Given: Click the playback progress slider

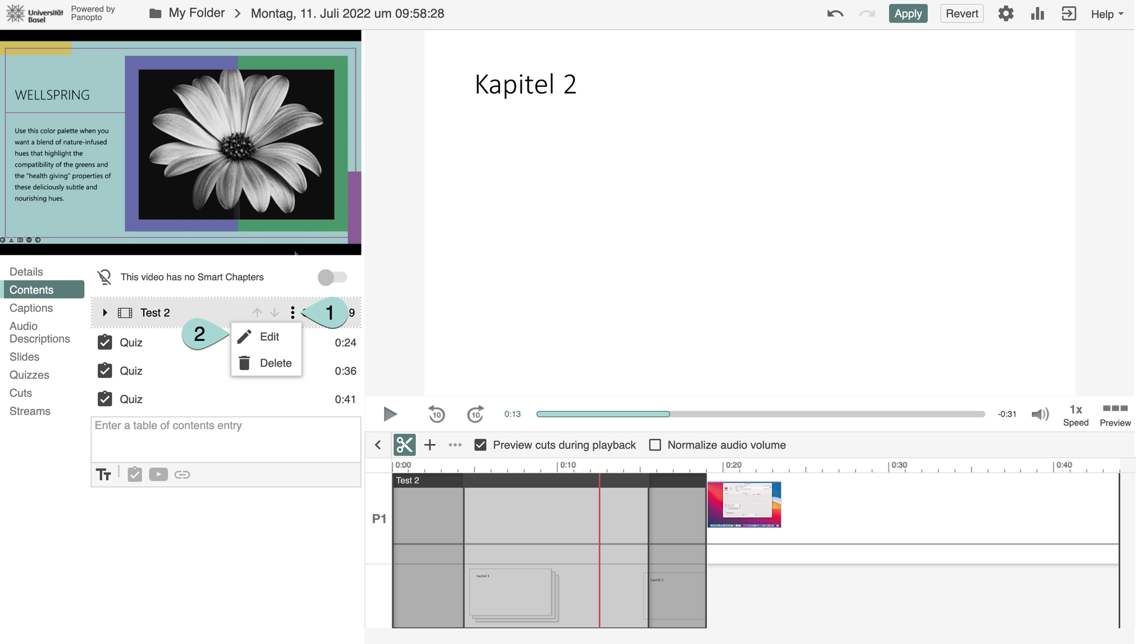Looking at the screenshot, I should 760,414.
